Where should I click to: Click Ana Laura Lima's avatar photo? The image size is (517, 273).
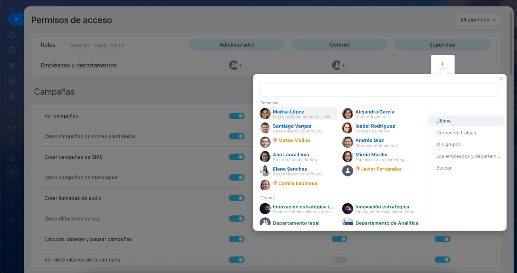(x=265, y=157)
